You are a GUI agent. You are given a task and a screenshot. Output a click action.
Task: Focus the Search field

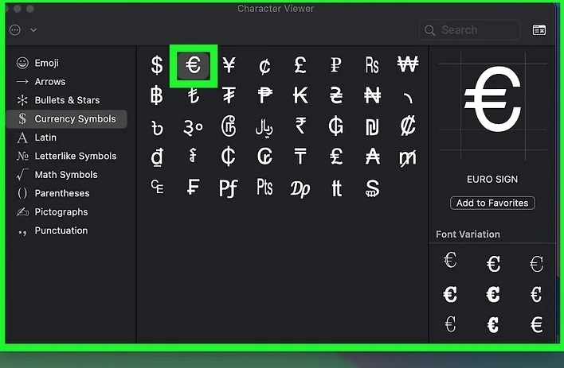coord(469,29)
